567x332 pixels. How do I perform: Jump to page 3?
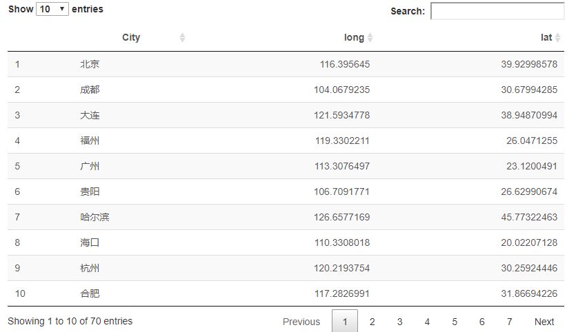(399, 322)
